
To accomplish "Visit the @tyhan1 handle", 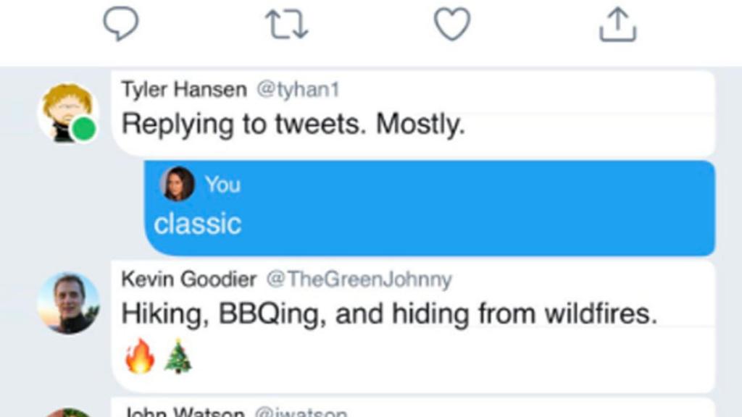I will 298,90.
